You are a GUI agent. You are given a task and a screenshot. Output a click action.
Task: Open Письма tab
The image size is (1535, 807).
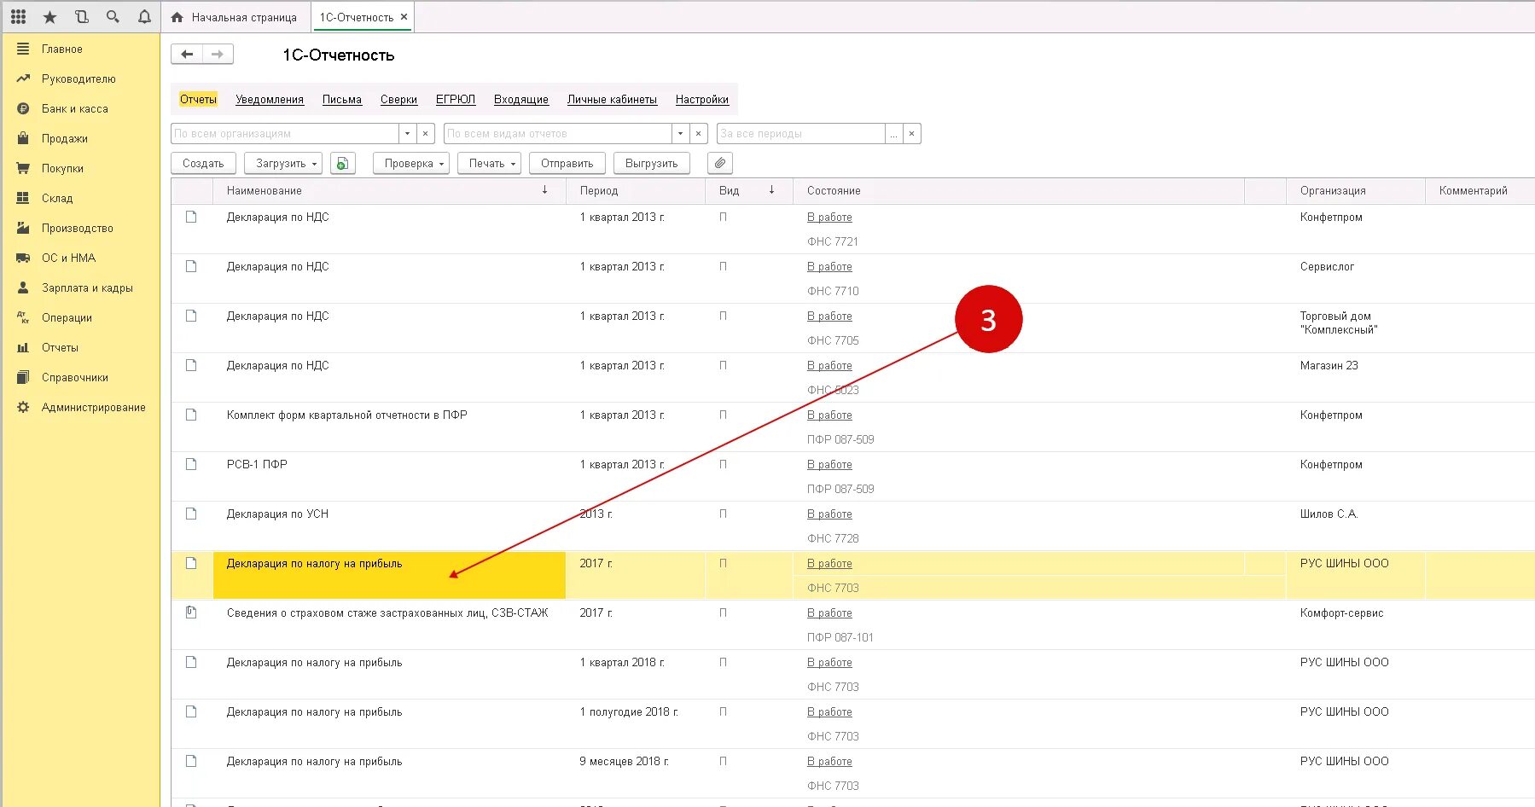pos(342,99)
